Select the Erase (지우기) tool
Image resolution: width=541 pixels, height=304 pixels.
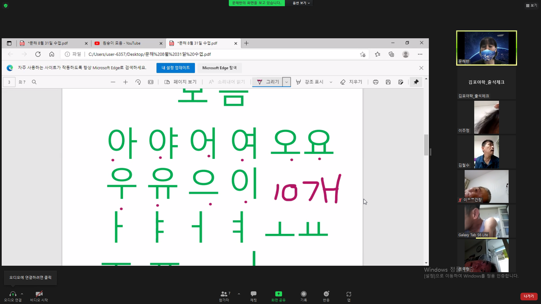click(351, 82)
